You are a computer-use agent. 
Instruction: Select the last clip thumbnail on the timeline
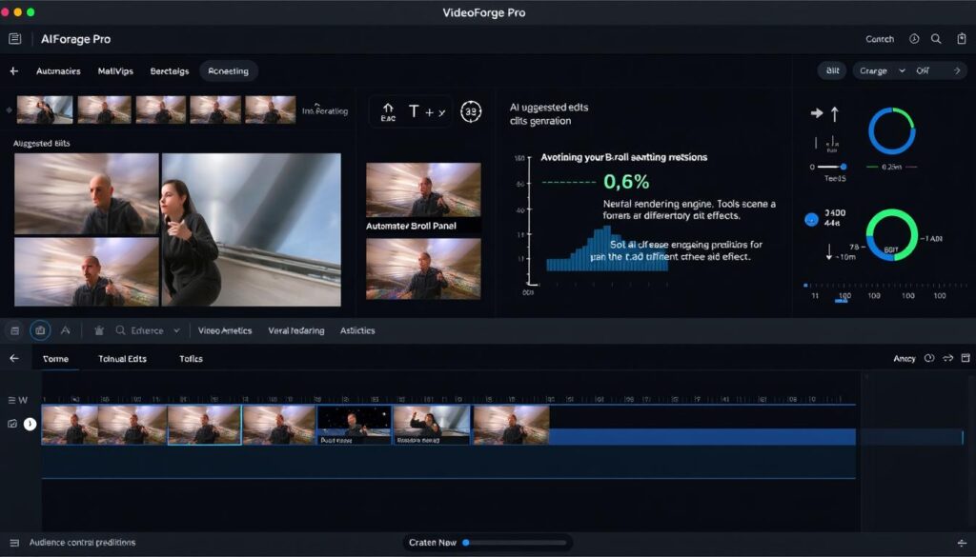512,425
